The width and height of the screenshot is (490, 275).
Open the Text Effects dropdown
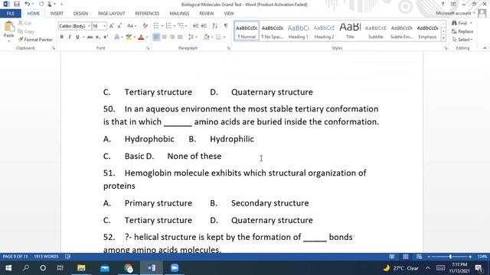click(118, 37)
